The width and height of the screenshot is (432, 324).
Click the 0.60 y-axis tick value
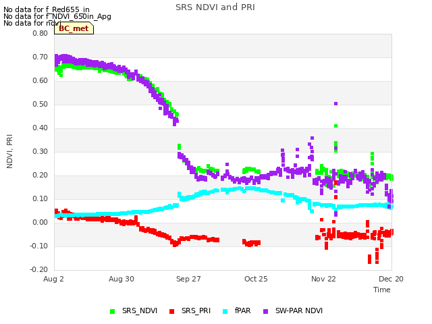(x=40, y=81)
